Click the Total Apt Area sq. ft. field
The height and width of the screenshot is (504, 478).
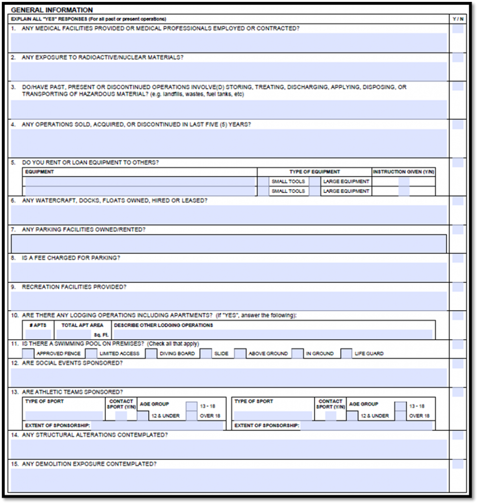pyautogui.click(x=74, y=334)
